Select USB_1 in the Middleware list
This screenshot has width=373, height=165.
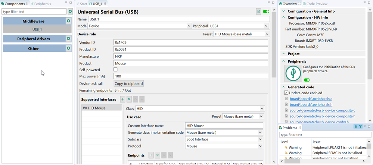(x=37, y=29)
